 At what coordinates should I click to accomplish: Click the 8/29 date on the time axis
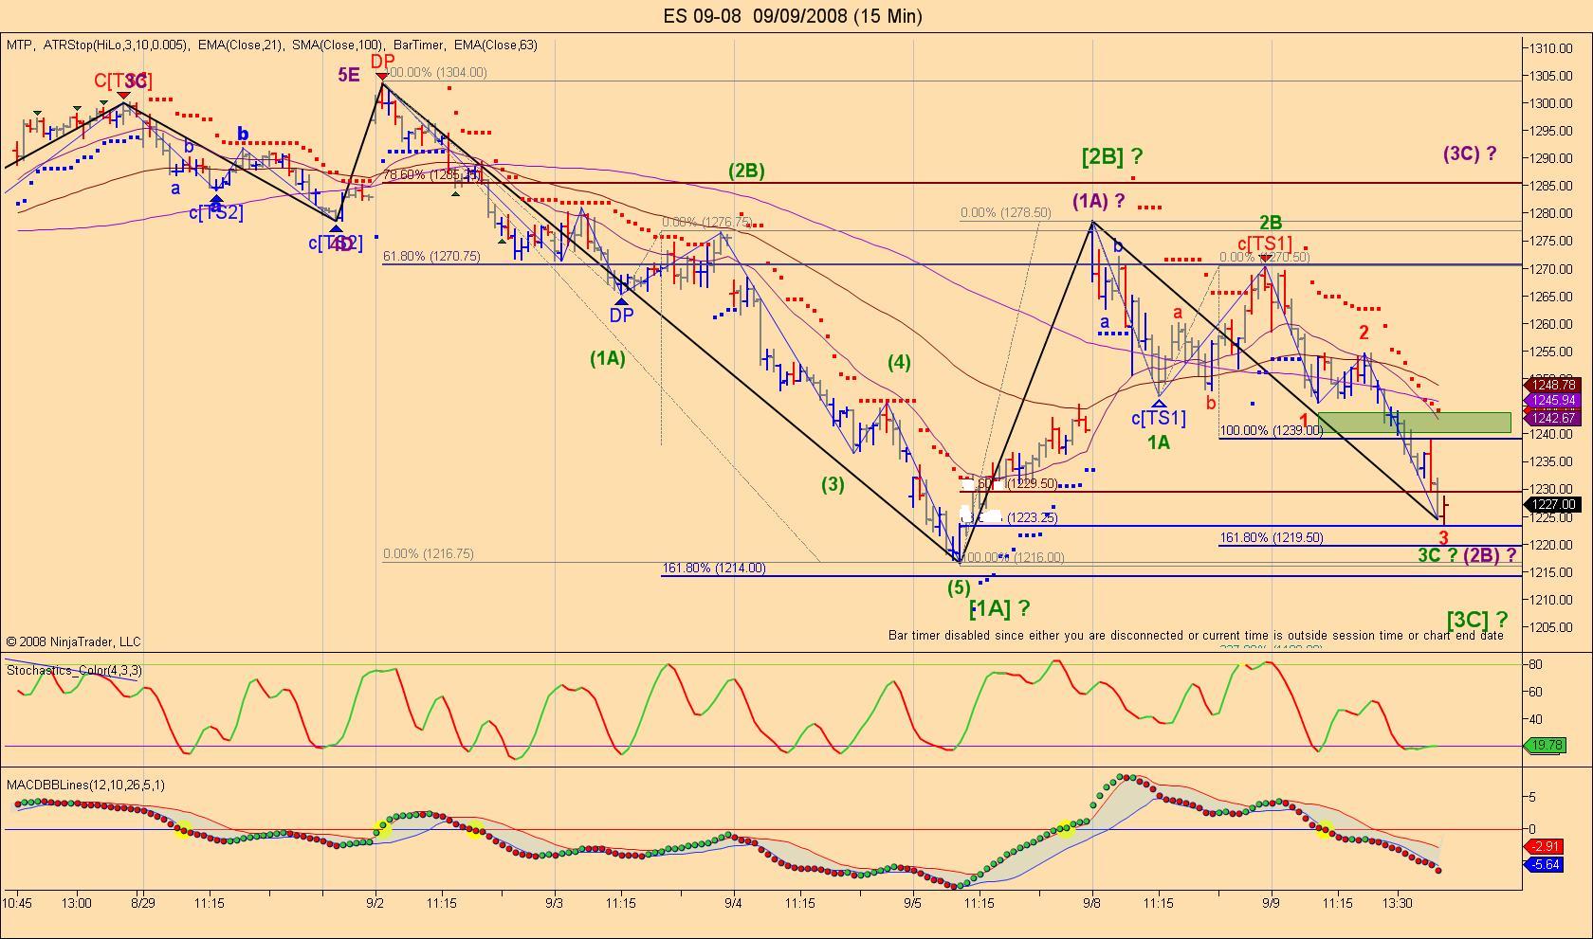pyautogui.click(x=143, y=903)
